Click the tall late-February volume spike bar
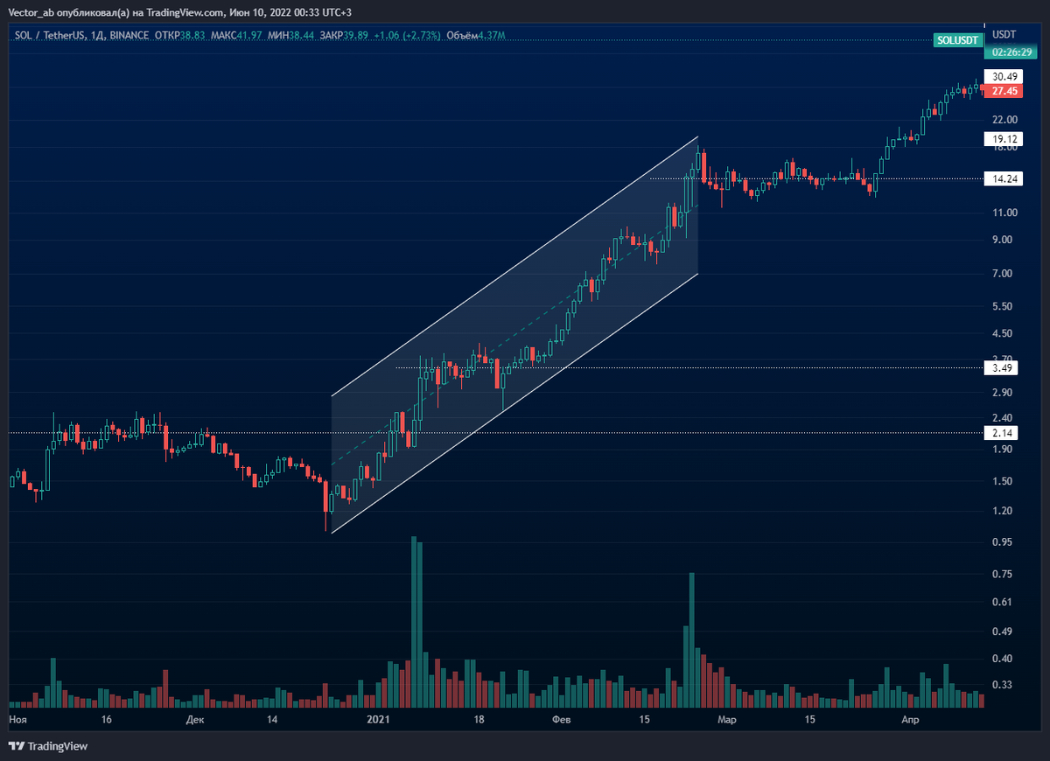The image size is (1050, 761). click(691, 639)
